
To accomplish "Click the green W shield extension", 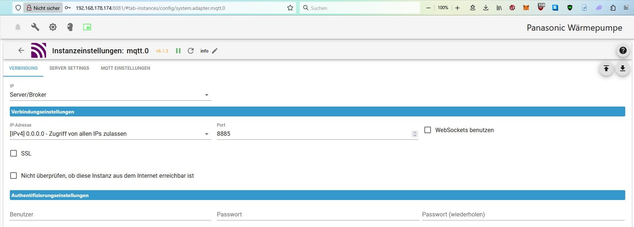I will pos(570,8).
